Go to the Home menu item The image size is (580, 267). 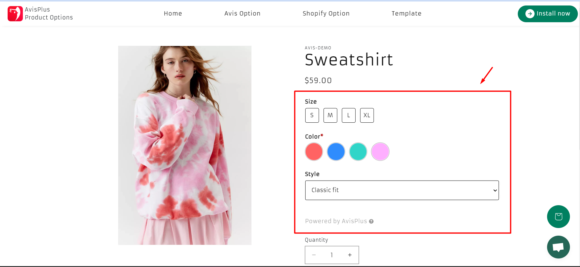click(173, 13)
